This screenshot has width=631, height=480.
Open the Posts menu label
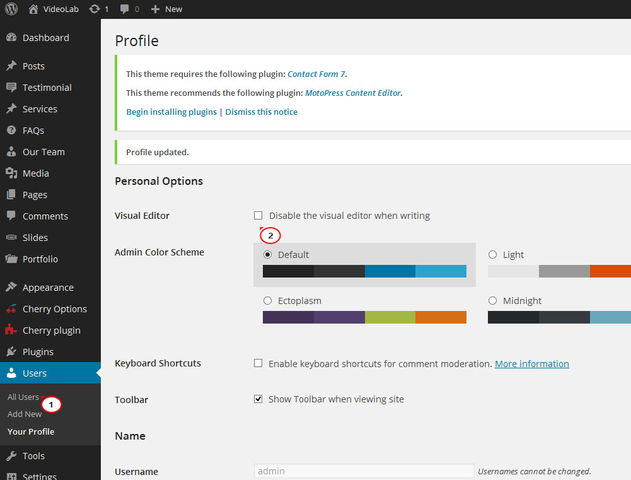[33, 66]
